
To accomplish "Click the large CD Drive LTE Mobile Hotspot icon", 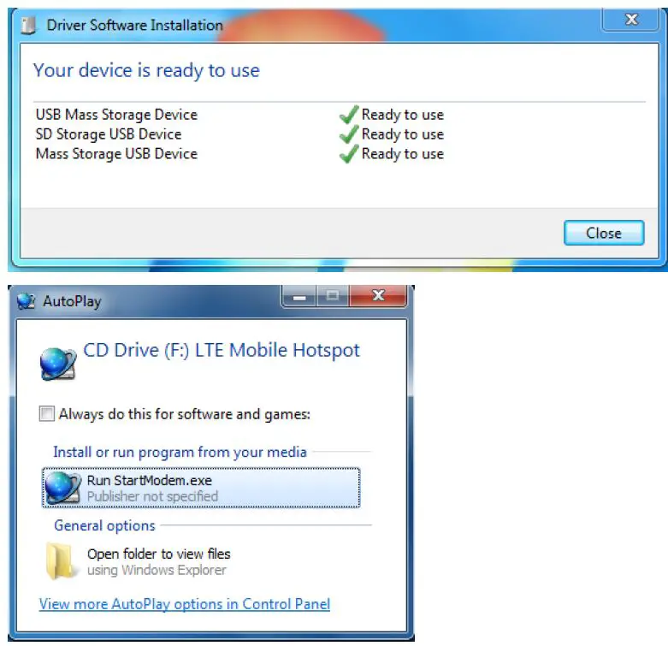I will (58, 363).
